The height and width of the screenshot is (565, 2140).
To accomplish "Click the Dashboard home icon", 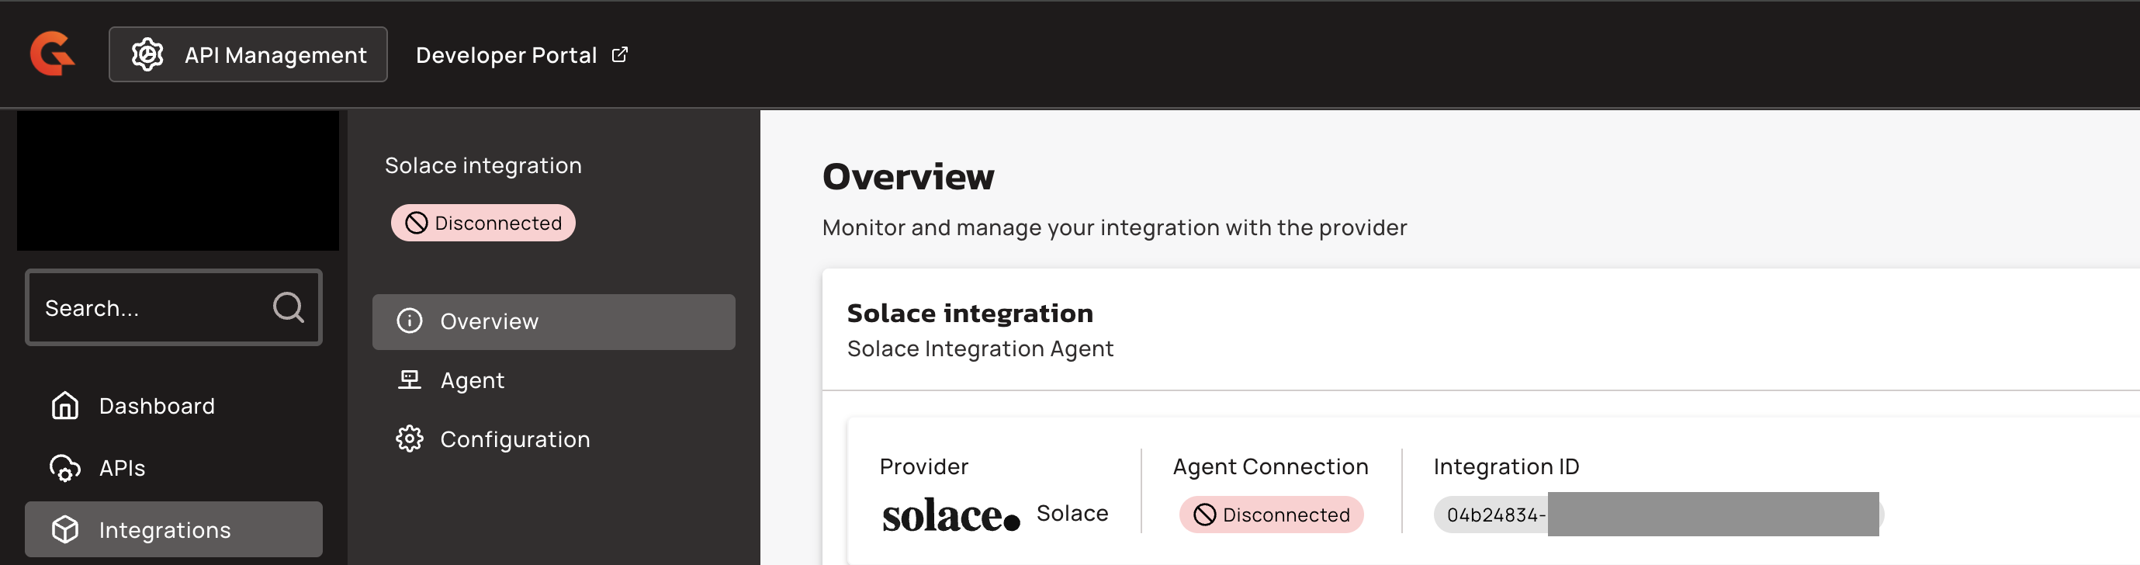I will 65,405.
